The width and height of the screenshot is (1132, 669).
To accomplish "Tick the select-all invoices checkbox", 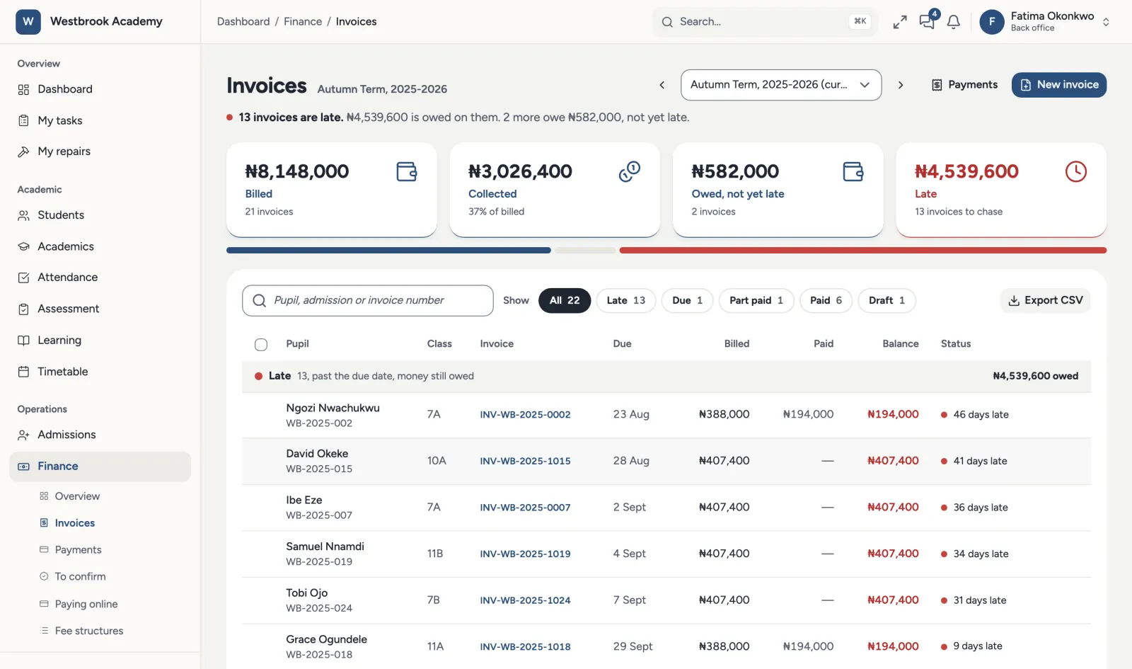I will click(x=261, y=345).
